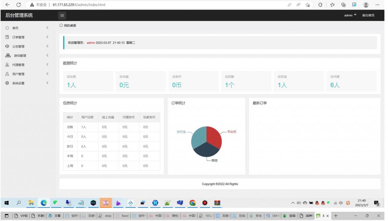Open the Nox emulator taskbar icon

[93, 203]
